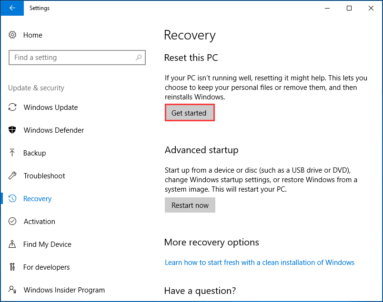Click the back arrow icon in title bar
The image size is (383, 302).
tap(12, 8)
